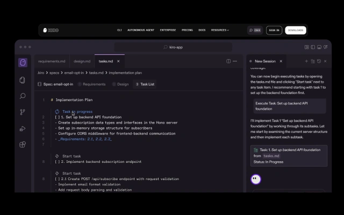Click the kiro-app command search field
The image size is (344, 215).
[172, 47]
